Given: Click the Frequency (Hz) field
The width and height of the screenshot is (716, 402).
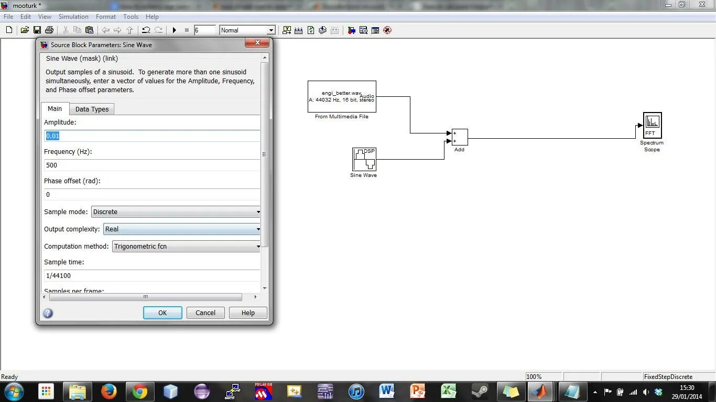Looking at the screenshot, I should click(x=152, y=165).
